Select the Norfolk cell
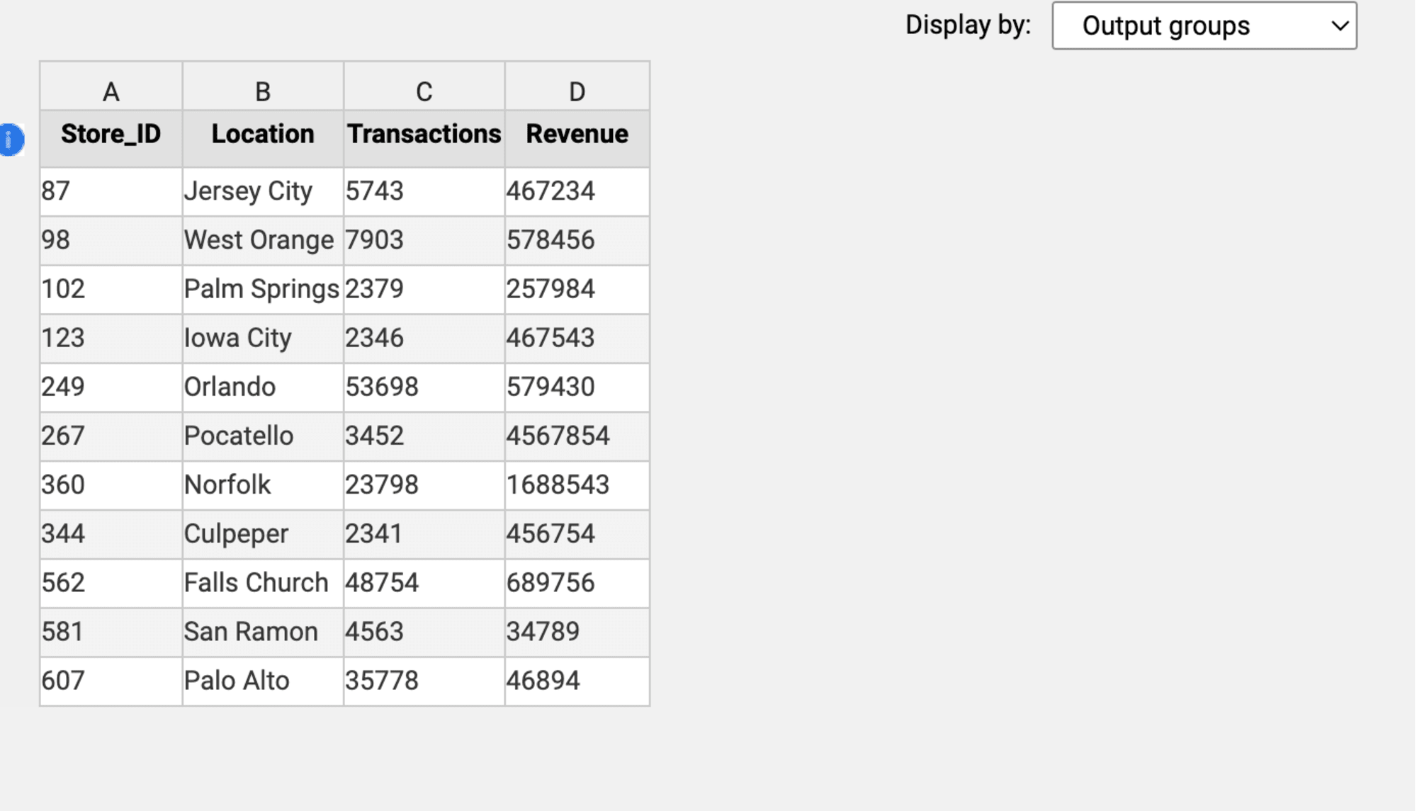The height and width of the screenshot is (811, 1417). point(263,485)
